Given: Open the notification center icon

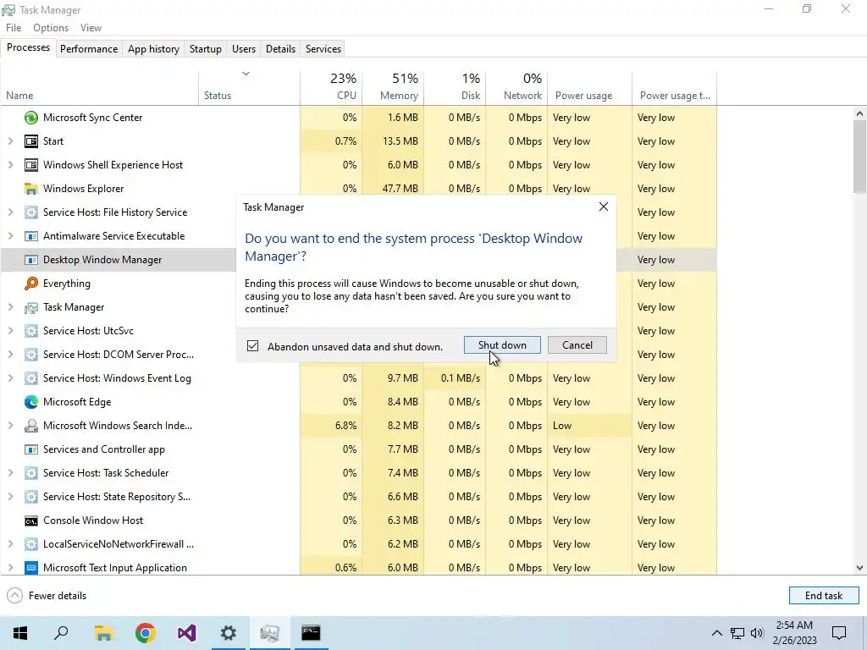Looking at the screenshot, I should [839, 633].
